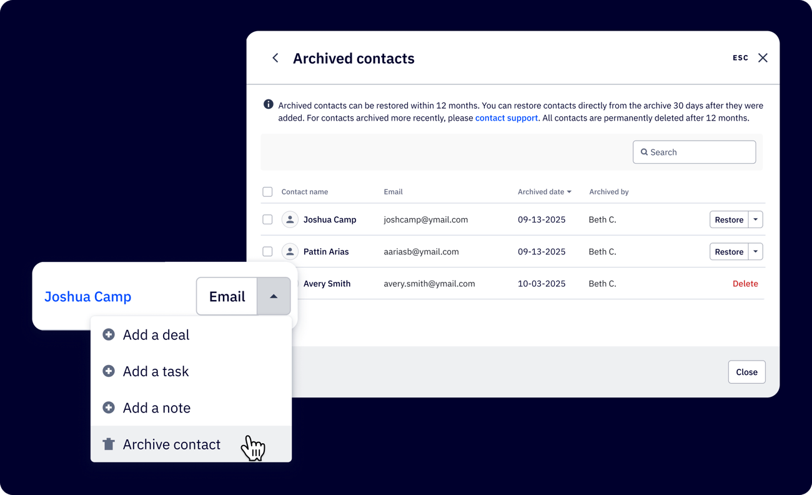Open the dropdown next to Joshua Camp's Restore button
812x495 pixels.
755,219
